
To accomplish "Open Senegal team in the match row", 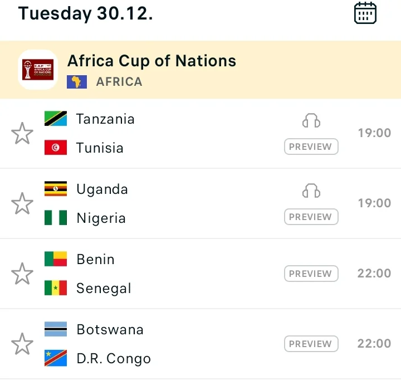I will click(104, 289).
